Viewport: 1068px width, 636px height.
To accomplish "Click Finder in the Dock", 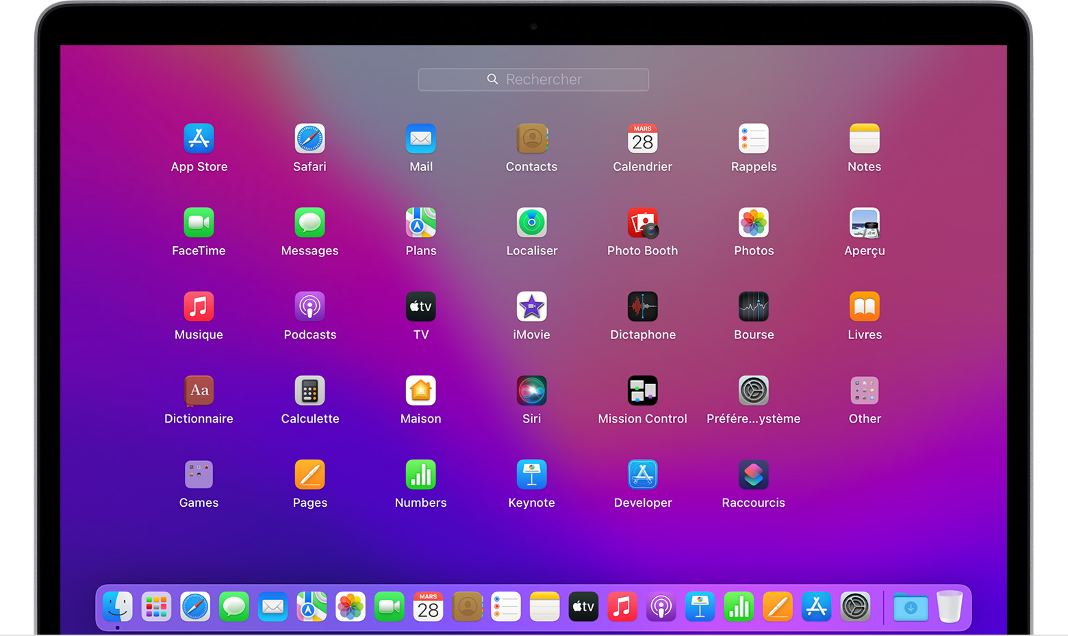I will tap(118, 607).
